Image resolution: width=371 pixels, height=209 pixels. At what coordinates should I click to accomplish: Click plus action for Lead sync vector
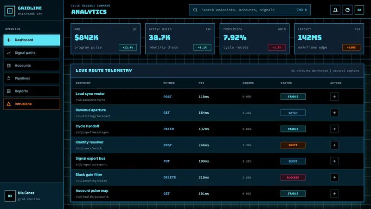click(x=334, y=97)
